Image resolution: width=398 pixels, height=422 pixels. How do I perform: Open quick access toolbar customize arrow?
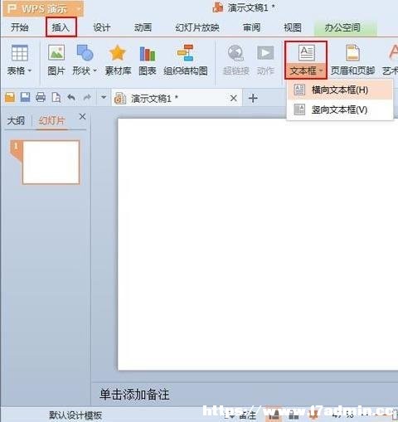104,97
